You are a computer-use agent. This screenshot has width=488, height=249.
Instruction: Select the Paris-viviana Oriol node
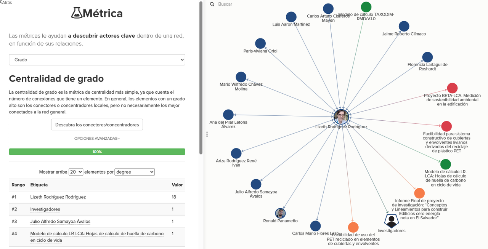[x=260, y=43]
